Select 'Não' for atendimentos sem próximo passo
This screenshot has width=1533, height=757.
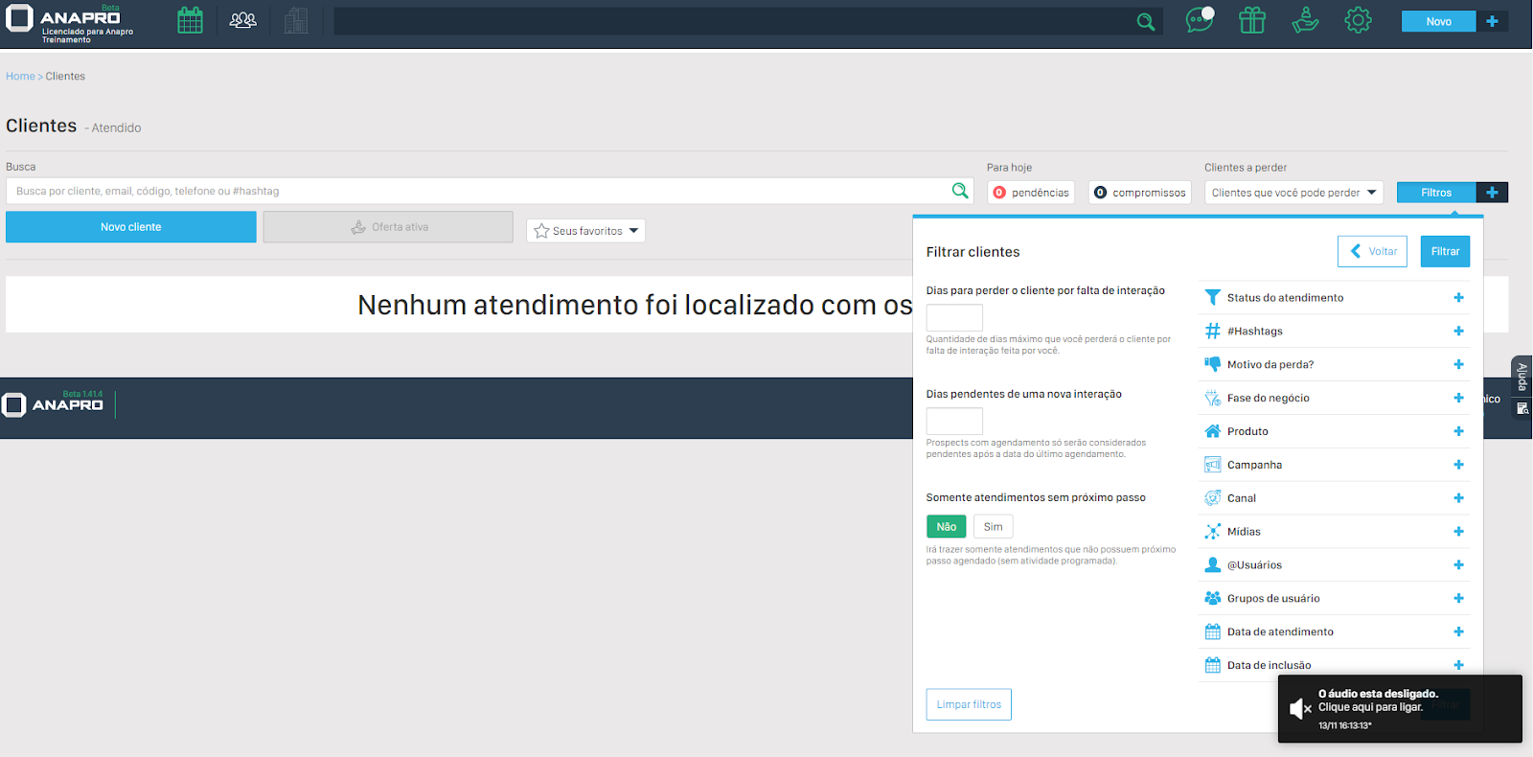pyautogui.click(x=946, y=527)
